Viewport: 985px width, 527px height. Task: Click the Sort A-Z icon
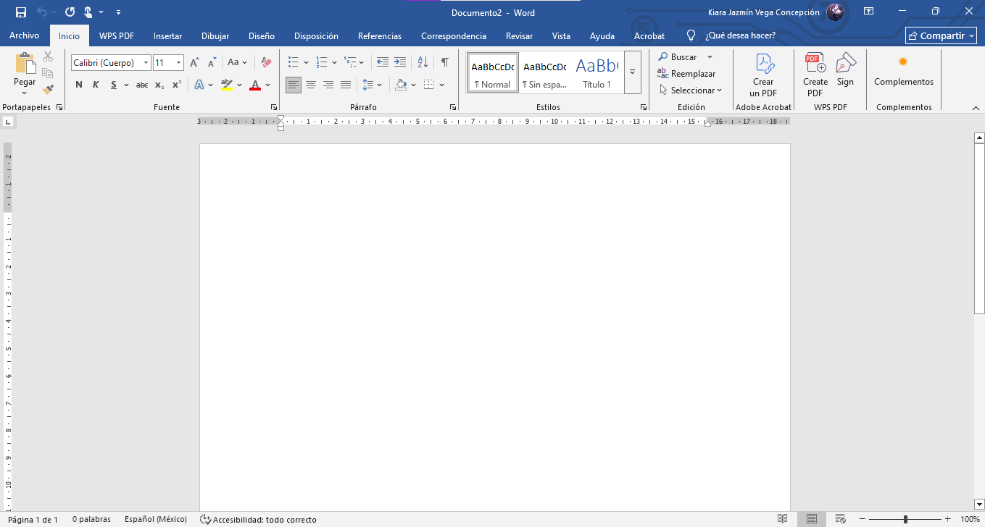pyautogui.click(x=423, y=63)
